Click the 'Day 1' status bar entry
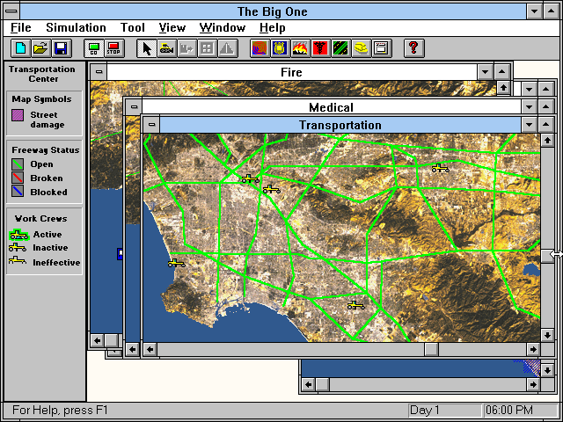The width and height of the screenshot is (563, 422). point(444,411)
